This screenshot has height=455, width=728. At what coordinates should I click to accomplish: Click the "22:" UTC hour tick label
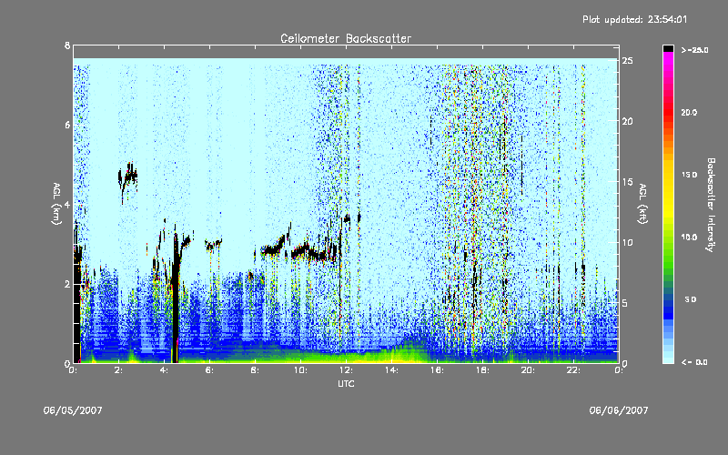click(x=573, y=370)
